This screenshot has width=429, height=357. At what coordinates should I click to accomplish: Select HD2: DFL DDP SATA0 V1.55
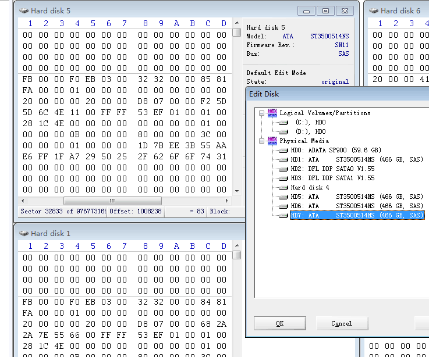(332, 169)
